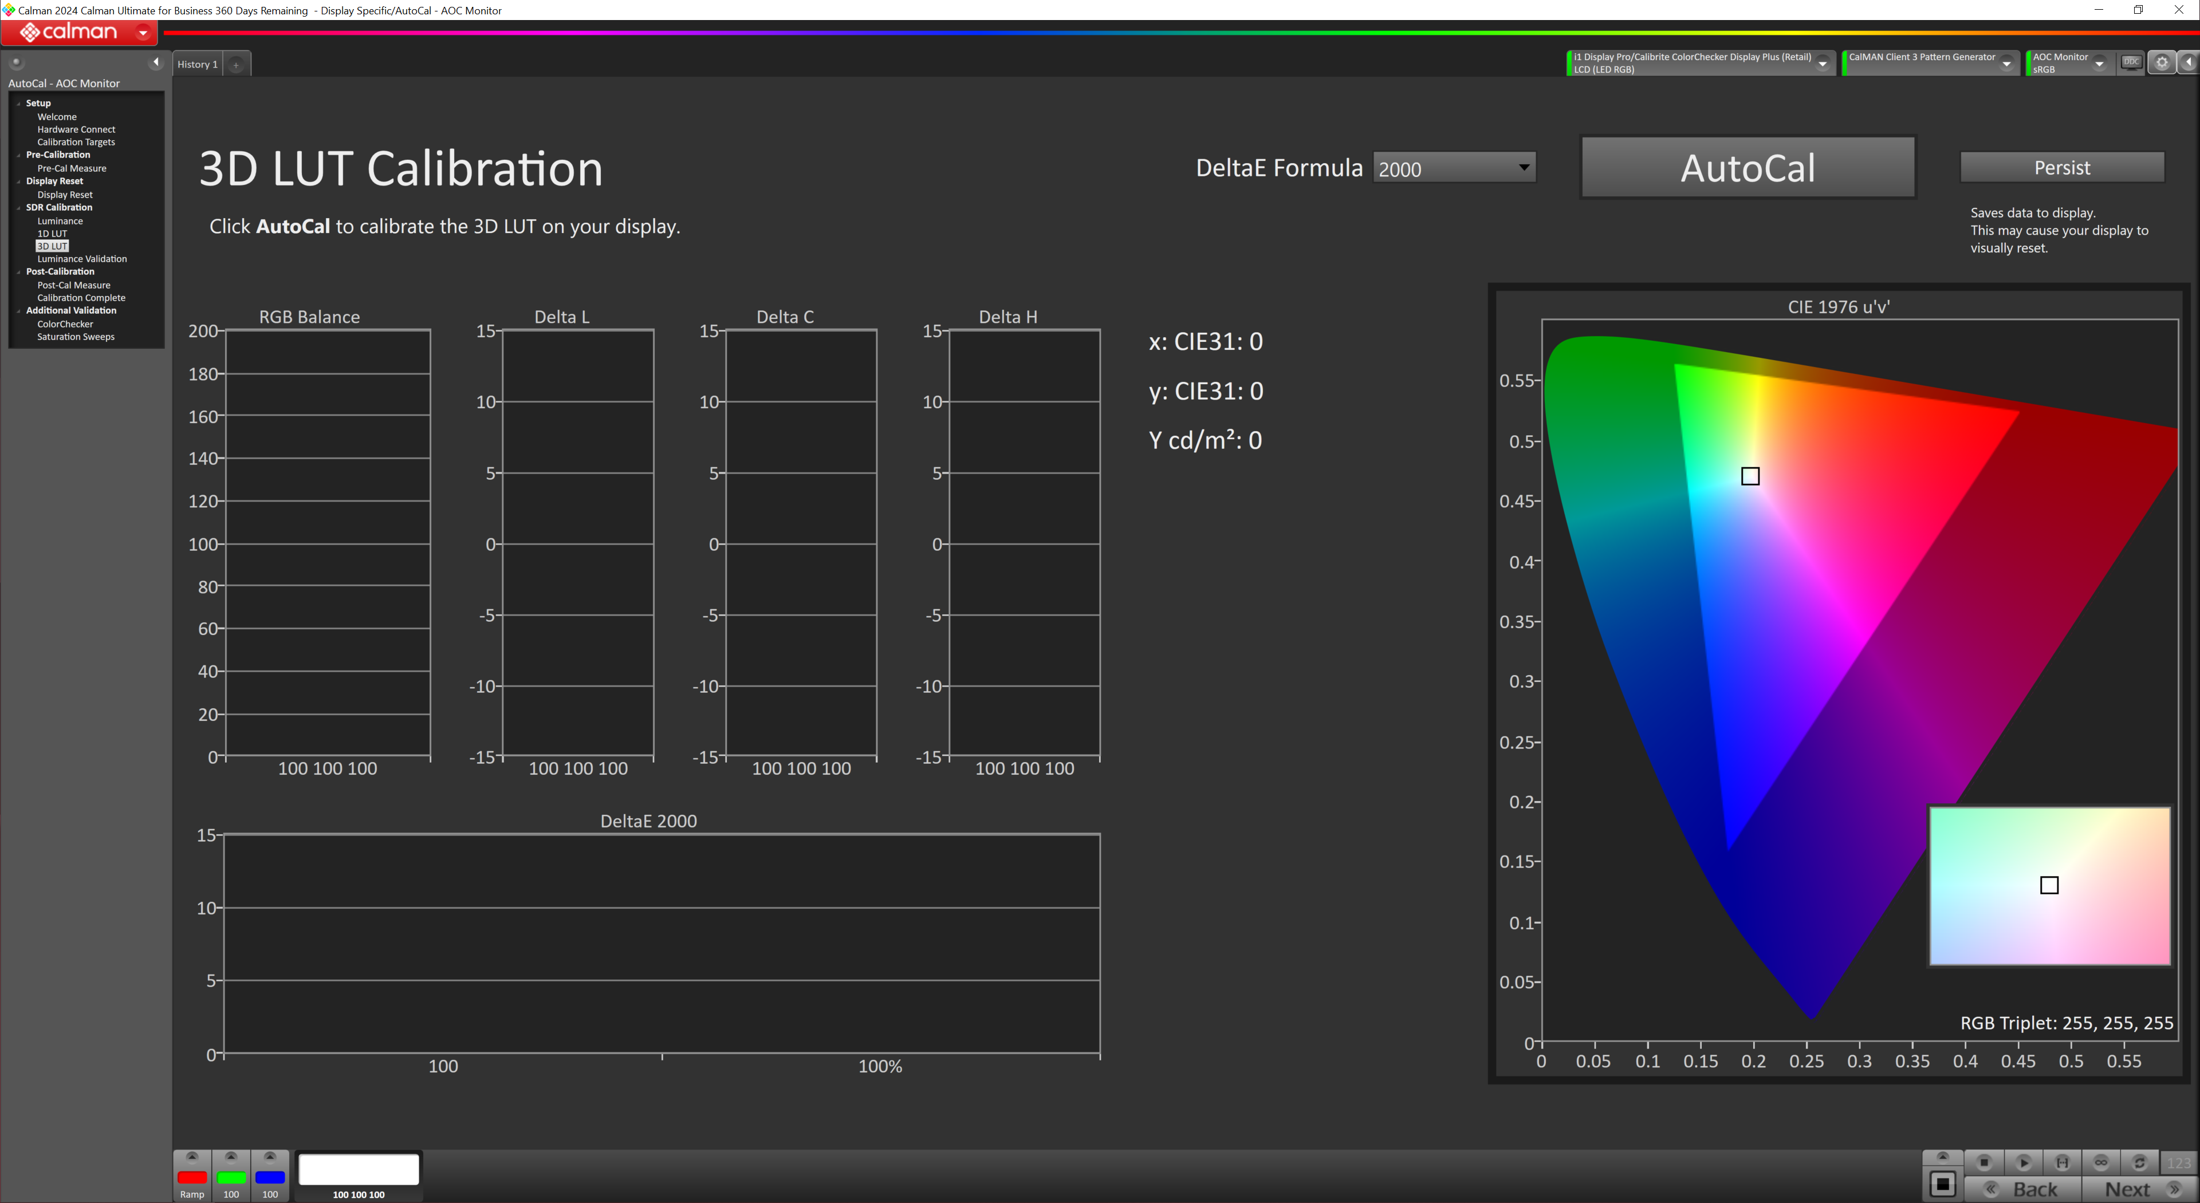Click the Persist button
The image size is (2200, 1203).
(2061, 167)
